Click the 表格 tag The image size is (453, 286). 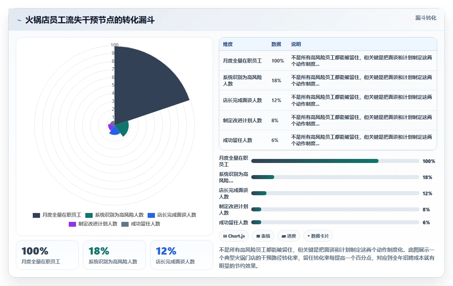click(263, 236)
